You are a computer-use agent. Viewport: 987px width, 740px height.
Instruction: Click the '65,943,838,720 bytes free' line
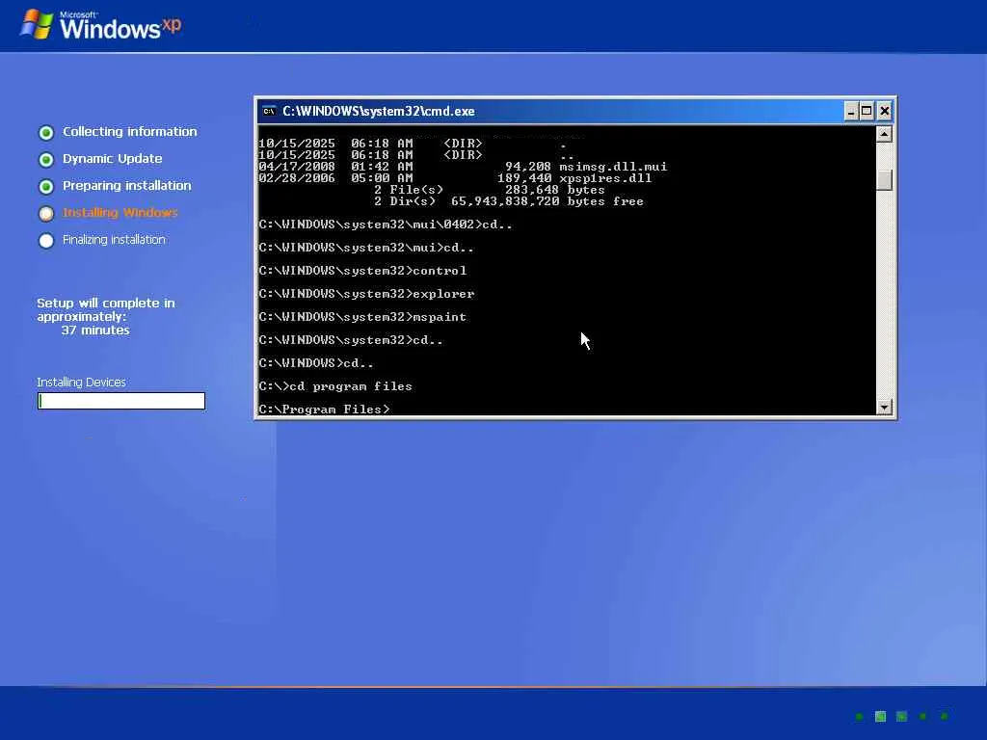coord(547,201)
